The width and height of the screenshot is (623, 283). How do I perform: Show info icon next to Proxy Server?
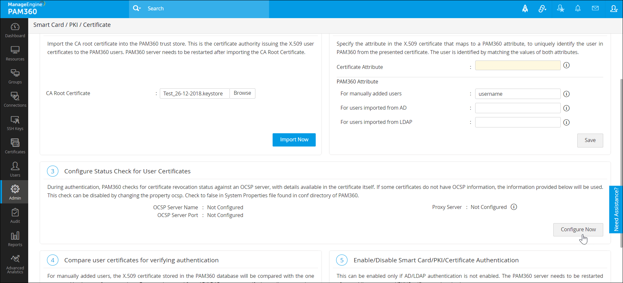pyautogui.click(x=514, y=207)
